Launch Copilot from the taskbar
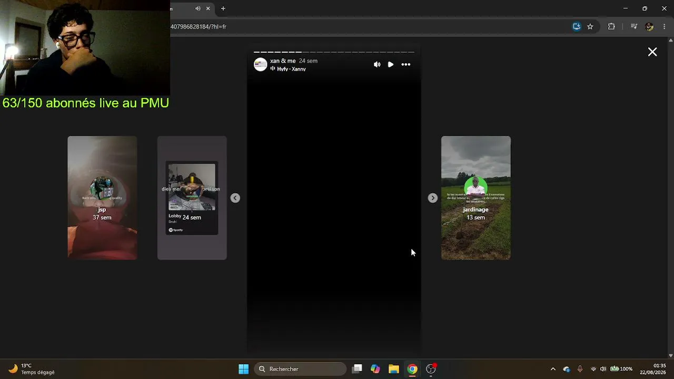The width and height of the screenshot is (674, 379). 375,369
